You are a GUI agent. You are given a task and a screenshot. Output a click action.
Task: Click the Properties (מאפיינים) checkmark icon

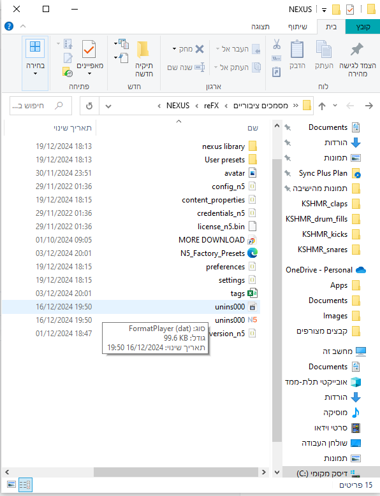pos(89,49)
